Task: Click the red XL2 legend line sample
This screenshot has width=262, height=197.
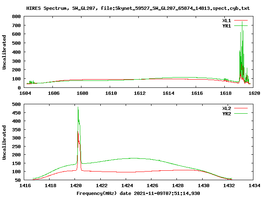Action: [x=241, y=108]
